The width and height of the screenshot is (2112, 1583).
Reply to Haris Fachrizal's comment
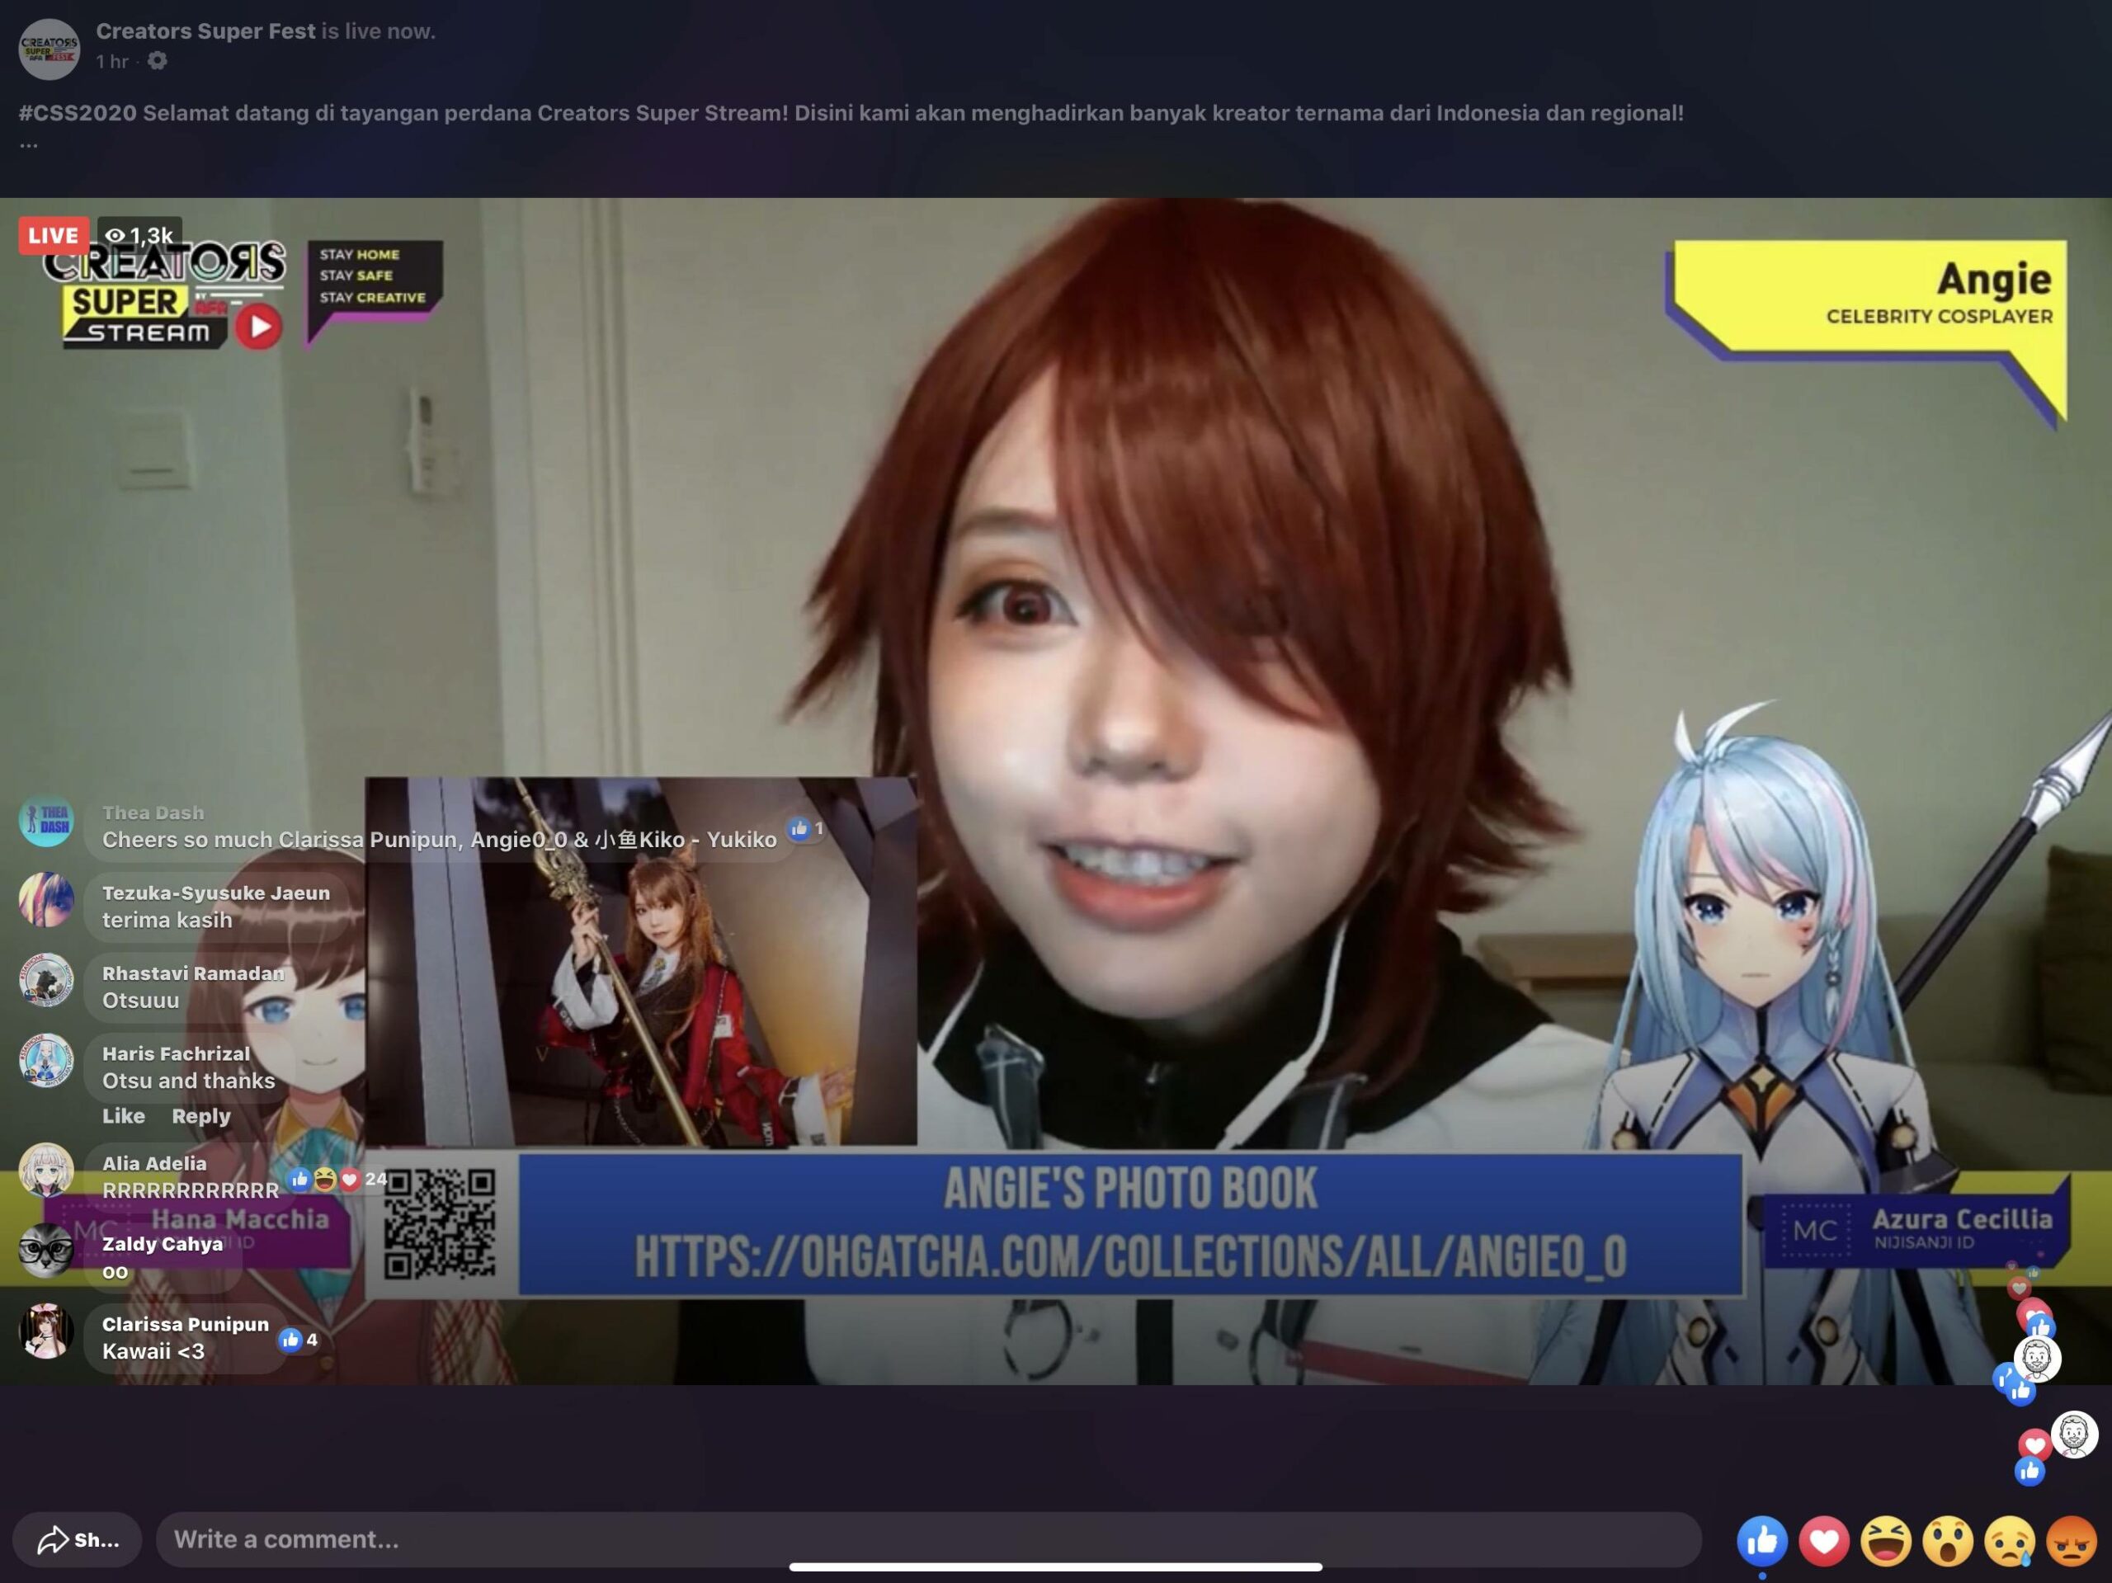point(200,1115)
